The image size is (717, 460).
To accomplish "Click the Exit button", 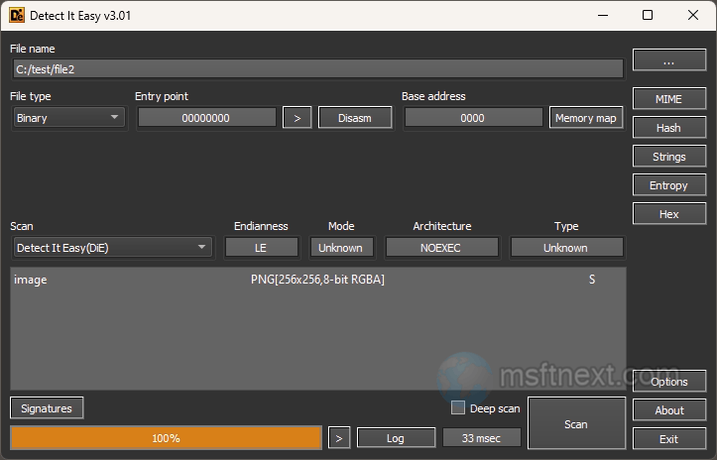I will pos(669,439).
